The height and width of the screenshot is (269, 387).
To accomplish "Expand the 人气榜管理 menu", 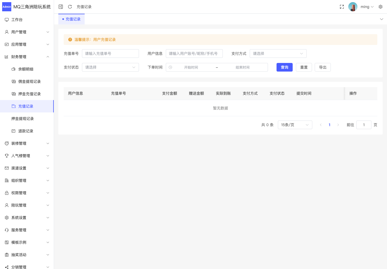I will pyautogui.click(x=27, y=156).
